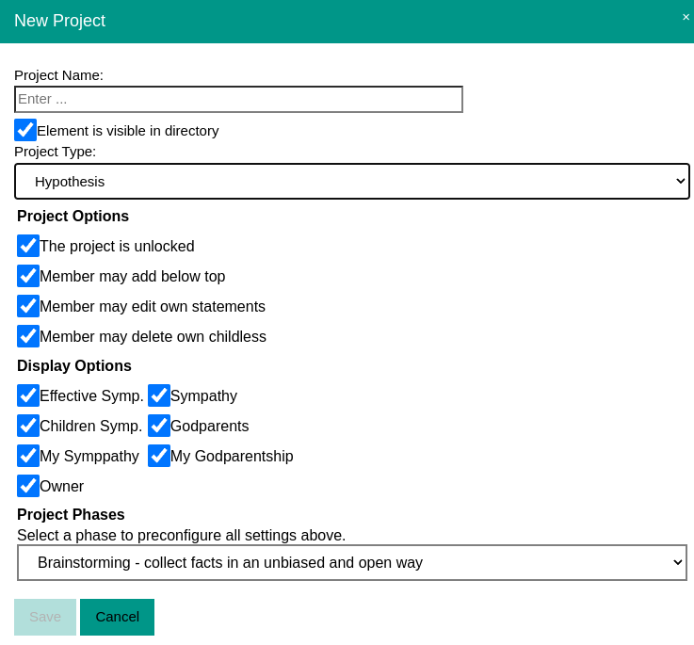Expand the Project Phases Brainstorming dropdown

pos(351,562)
